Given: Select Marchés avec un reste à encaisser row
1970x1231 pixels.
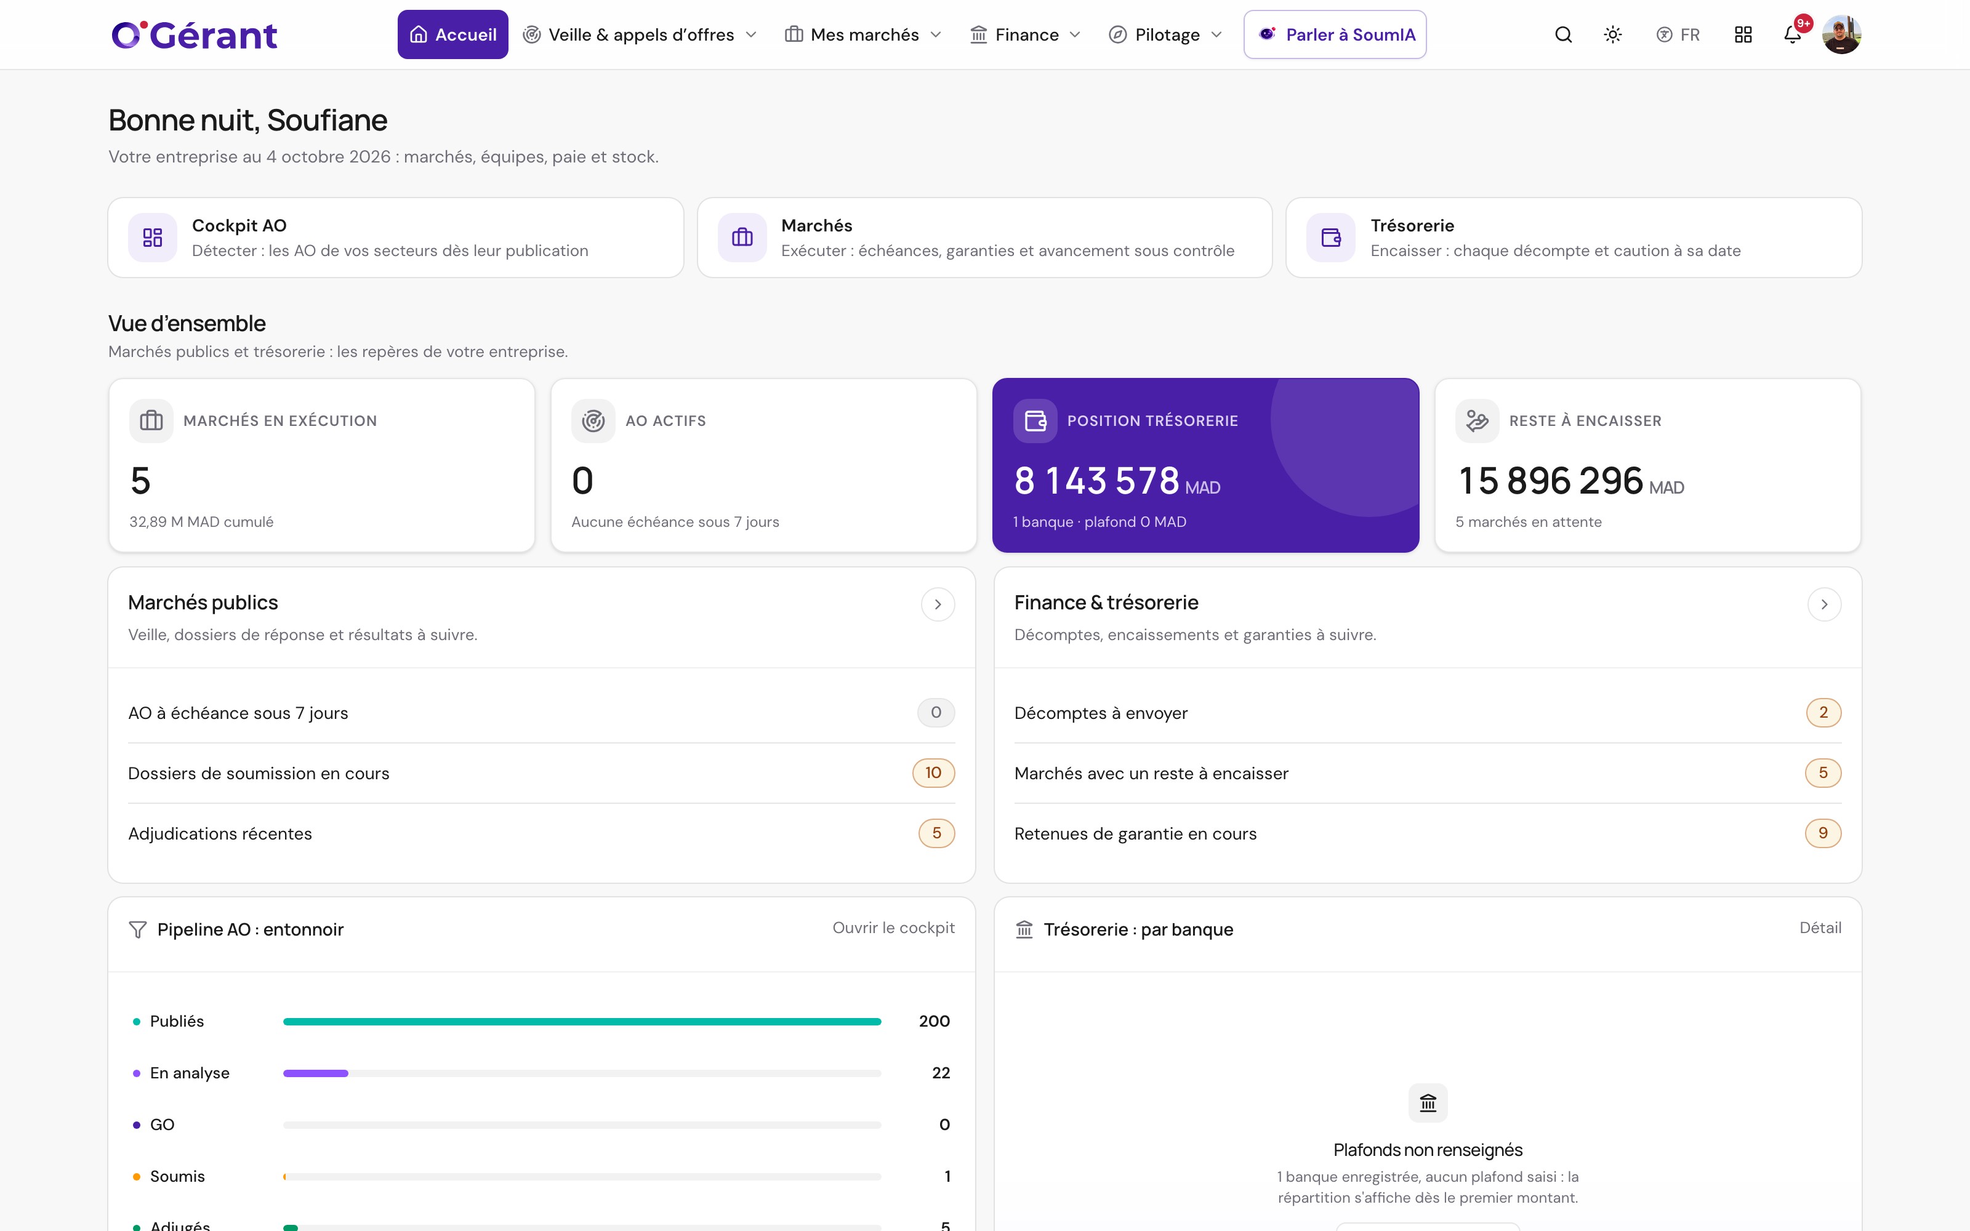Looking at the screenshot, I should (x=1428, y=774).
